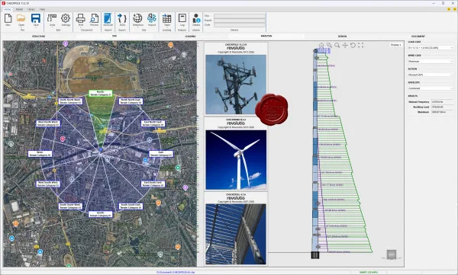Click the red wax seal badge
This screenshot has height=275, width=458.
pos(271,110)
